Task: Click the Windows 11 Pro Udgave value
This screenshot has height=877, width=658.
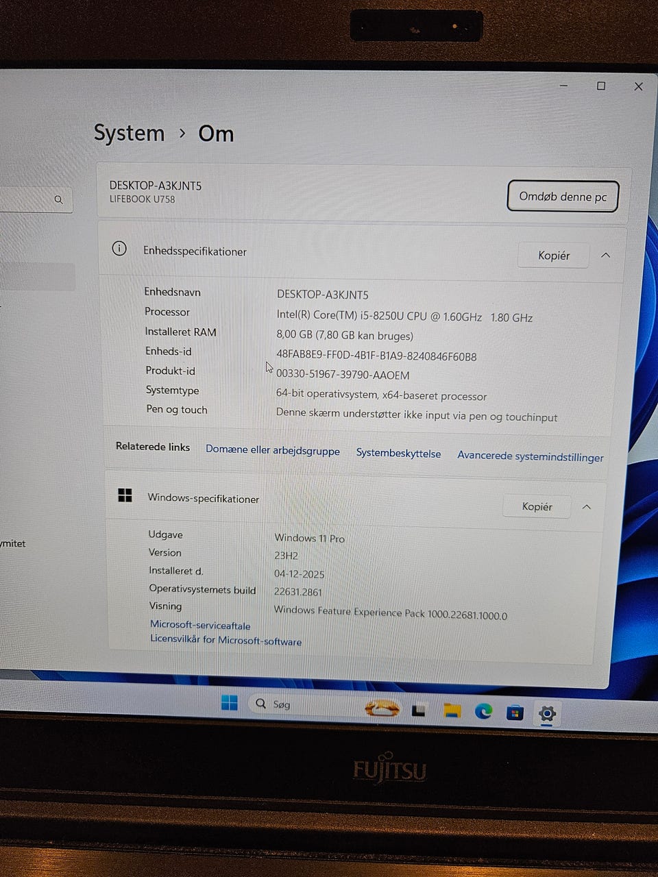Action: coord(310,539)
